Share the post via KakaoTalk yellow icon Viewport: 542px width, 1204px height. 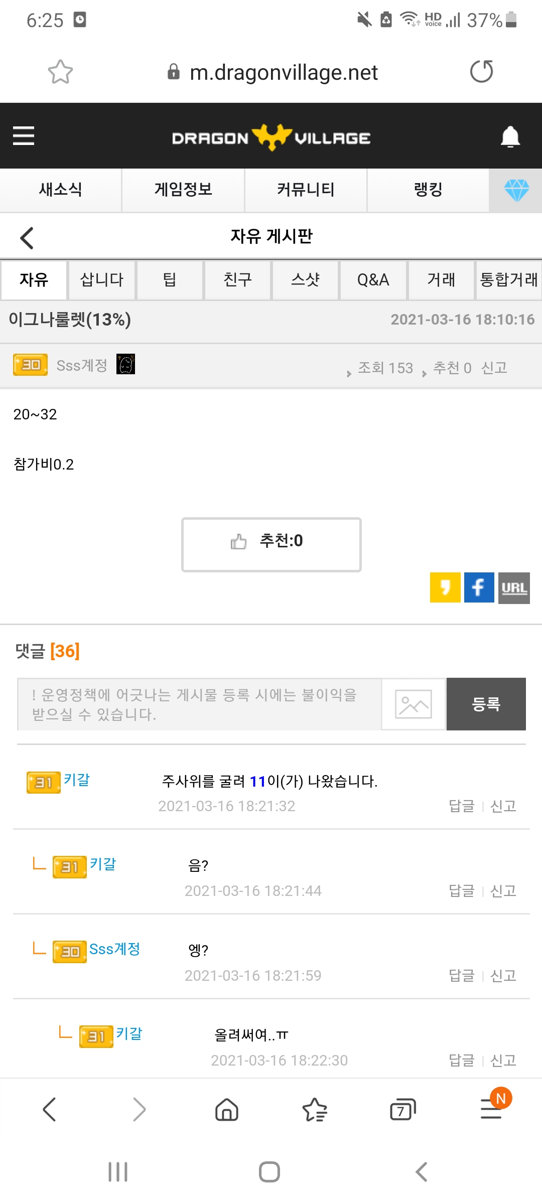click(445, 587)
